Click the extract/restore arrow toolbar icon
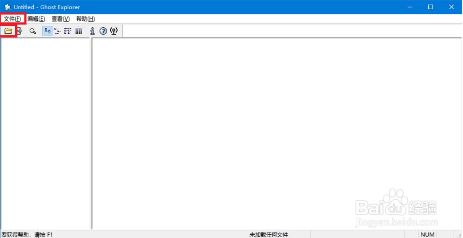This screenshot has height=238, width=463. 20,31
